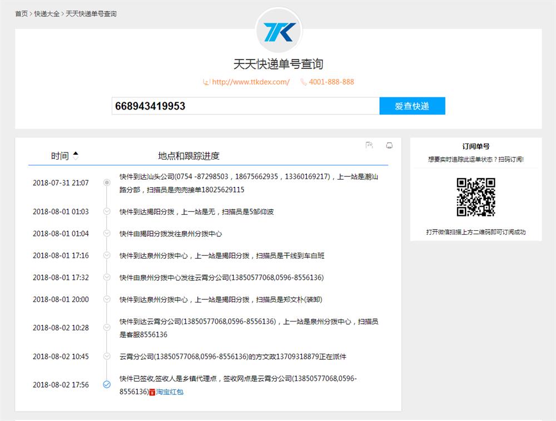Viewport: 556px width, 421px height.
Task: Click the timeline marker for 2018-08-01 01:04
Action: 107,234
